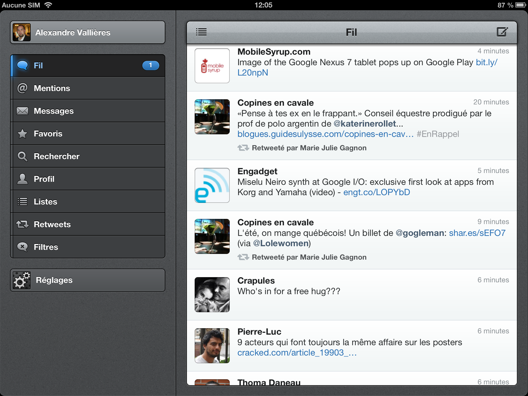528x396 pixels.
Task: Tap Copines en cavale avatar on #EnRappel tweet
Action: [212, 117]
